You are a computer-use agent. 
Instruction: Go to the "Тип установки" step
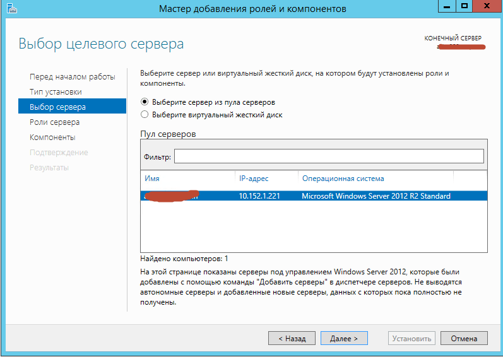(x=56, y=92)
